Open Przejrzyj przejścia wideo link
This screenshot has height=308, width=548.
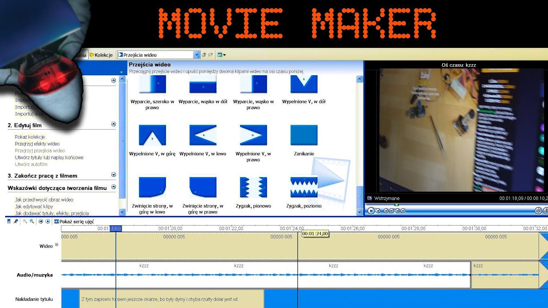[40, 151]
